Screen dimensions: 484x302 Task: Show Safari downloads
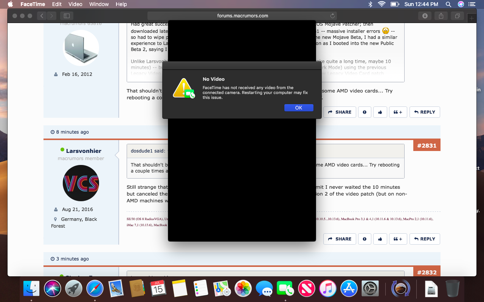[x=425, y=16]
